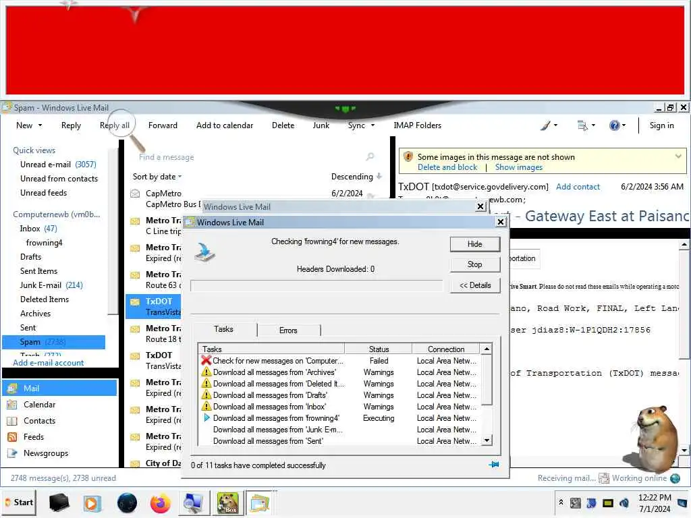Image resolution: width=691 pixels, height=518 pixels.
Task: Click the security shield icon in image warning bar
Action: pos(408,156)
